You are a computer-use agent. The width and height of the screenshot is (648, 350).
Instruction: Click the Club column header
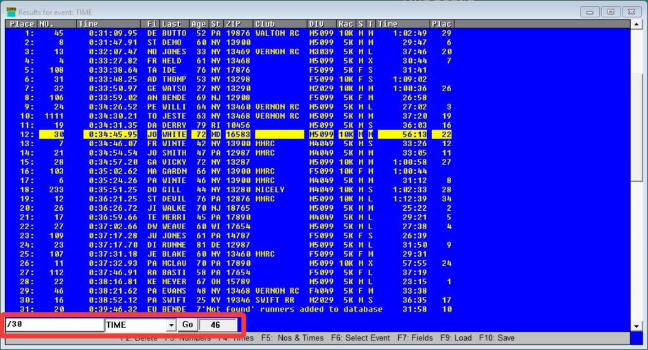(x=279, y=24)
